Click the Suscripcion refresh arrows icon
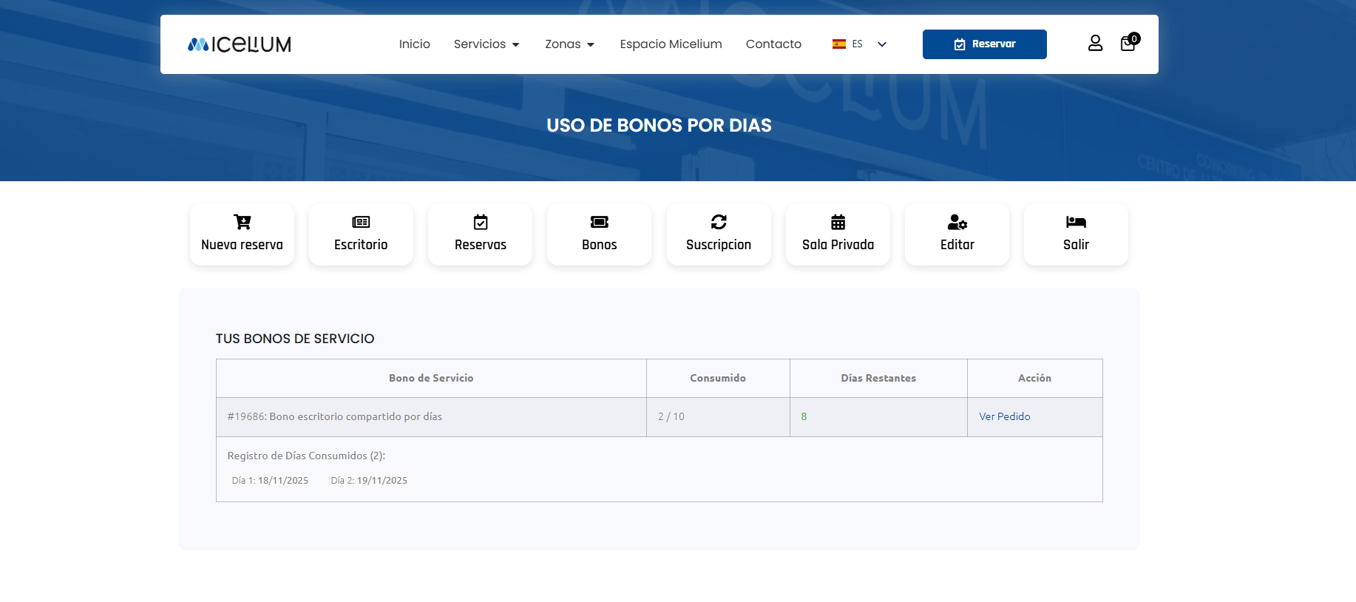 tap(719, 222)
